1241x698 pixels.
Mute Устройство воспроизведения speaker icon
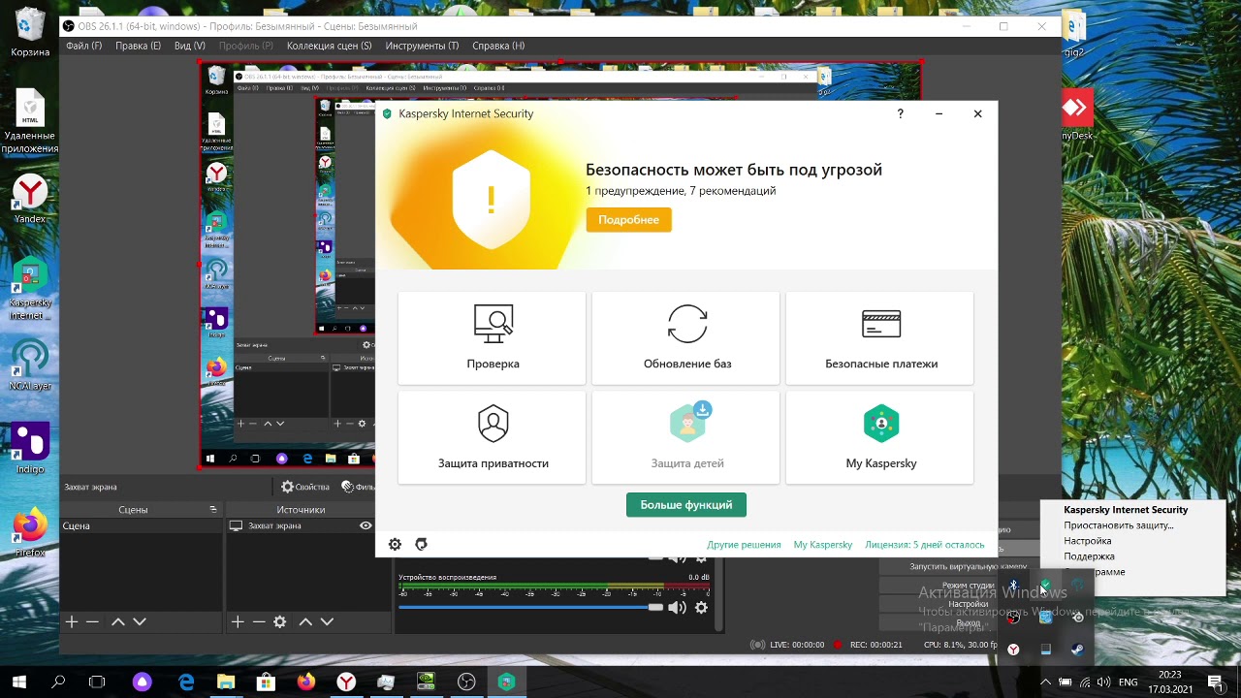(x=677, y=607)
